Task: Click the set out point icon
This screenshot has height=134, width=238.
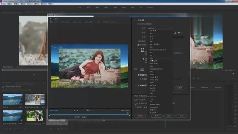Action: pos(77,111)
